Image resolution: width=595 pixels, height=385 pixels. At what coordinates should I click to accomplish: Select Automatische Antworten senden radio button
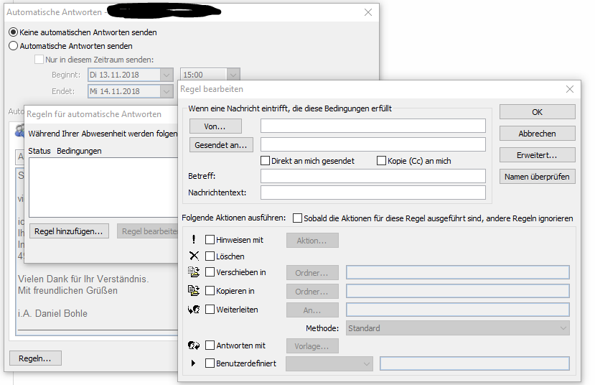13,46
